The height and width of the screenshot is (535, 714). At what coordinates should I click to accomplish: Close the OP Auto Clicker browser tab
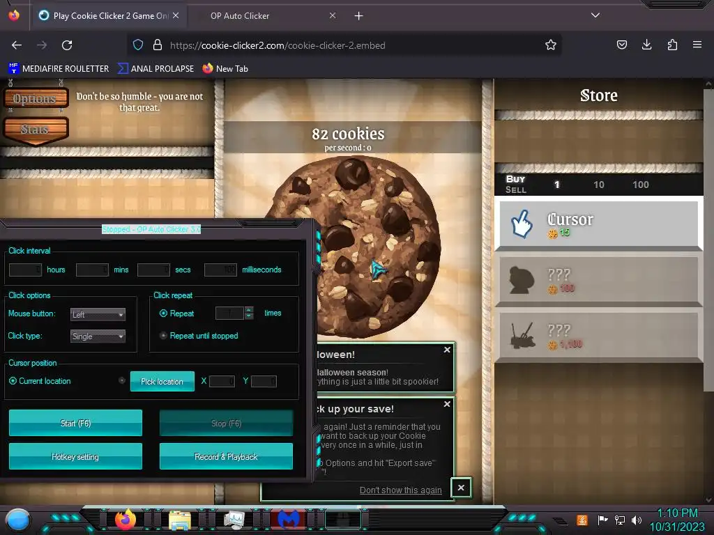(x=333, y=15)
